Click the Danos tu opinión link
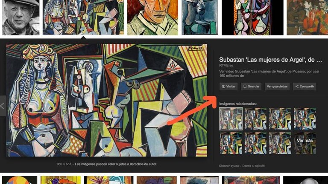This screenshot has height=184, width=328. (x=253, y=166)
